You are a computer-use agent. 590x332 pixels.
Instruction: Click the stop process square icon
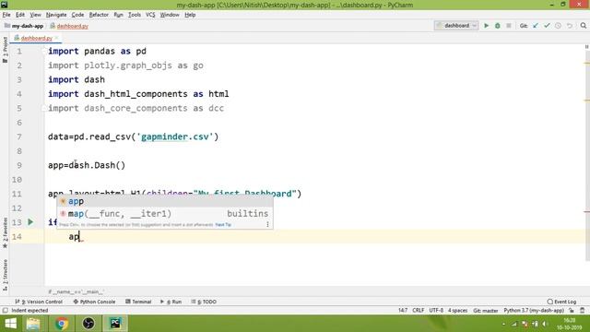click(509, 26)
